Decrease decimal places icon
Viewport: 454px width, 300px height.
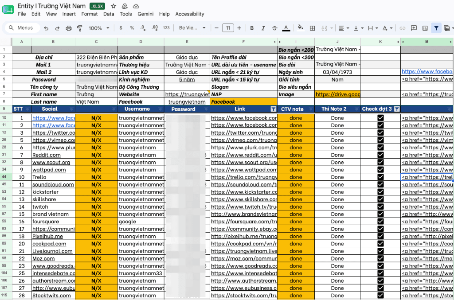tap(143, 28)
